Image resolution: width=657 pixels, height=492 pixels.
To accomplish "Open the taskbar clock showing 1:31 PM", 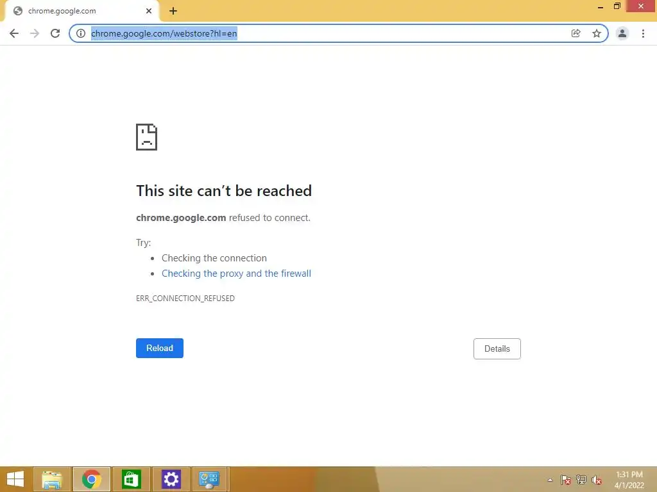I will point(629,480).
